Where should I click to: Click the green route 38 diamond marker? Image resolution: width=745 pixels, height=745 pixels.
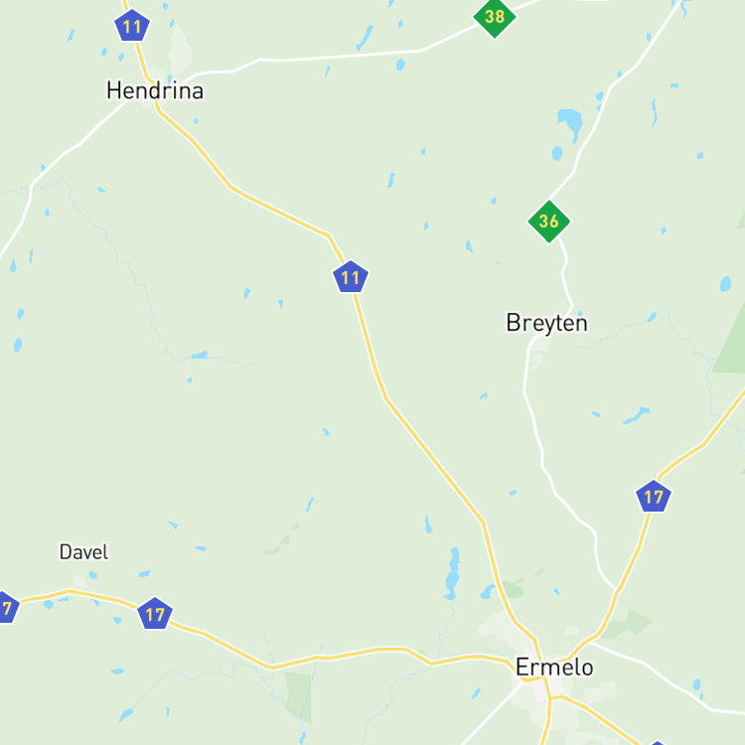click(495, 17)
